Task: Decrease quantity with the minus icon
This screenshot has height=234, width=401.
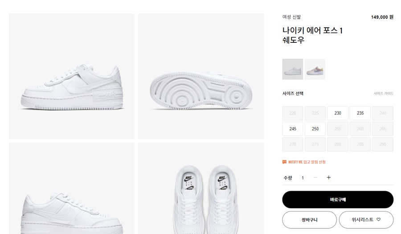Action: tap(315, 177)
